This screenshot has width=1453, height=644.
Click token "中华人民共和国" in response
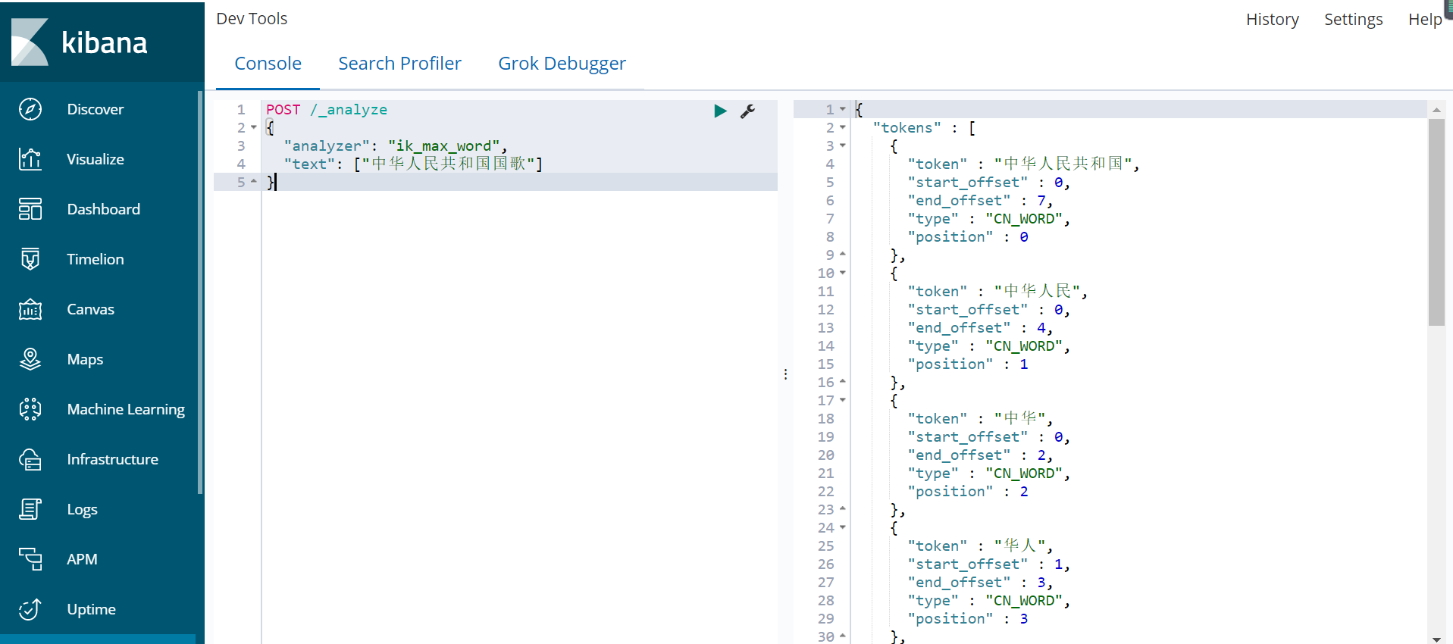[1063, 164]
